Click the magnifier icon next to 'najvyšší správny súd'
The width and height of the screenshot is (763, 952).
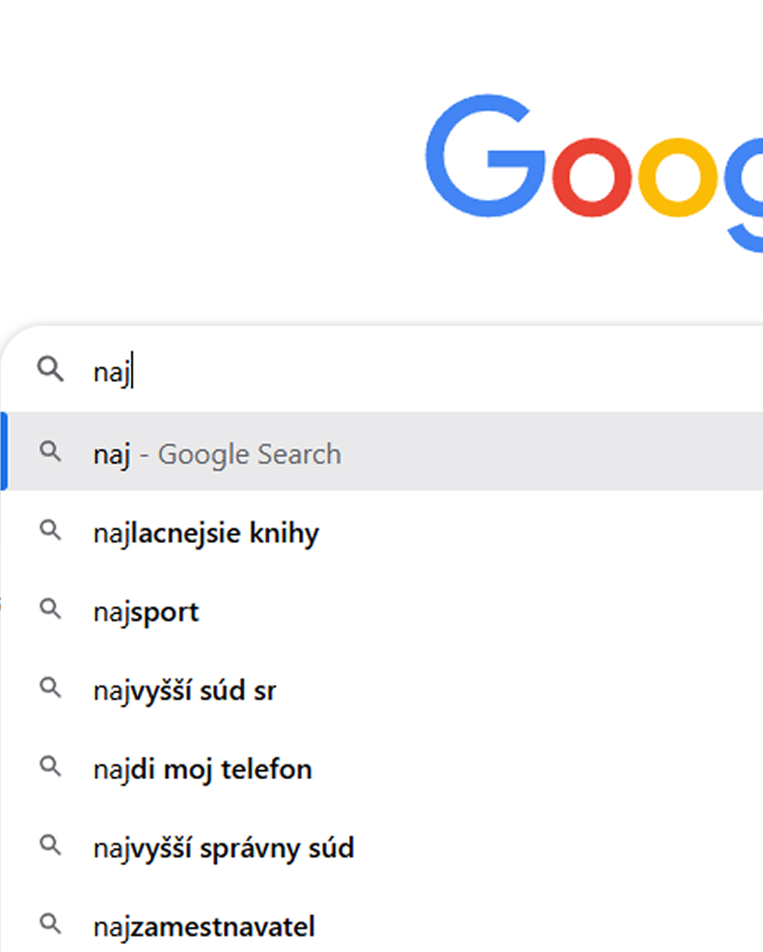(50, 845)
